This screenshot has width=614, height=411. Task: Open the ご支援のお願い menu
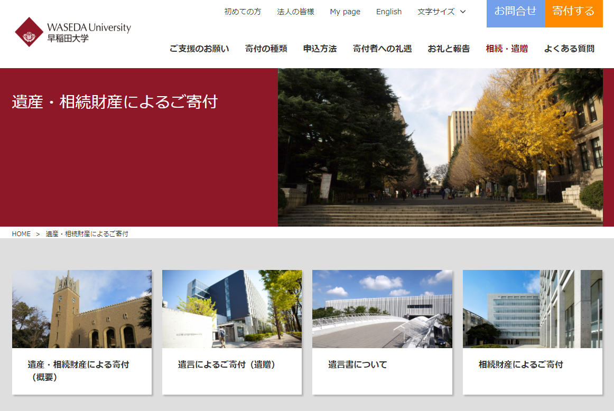[x=199, y=49]
